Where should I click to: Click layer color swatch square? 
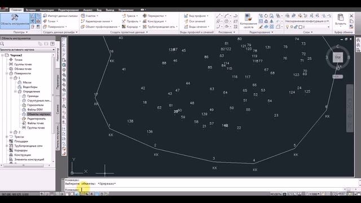point(300,27)
